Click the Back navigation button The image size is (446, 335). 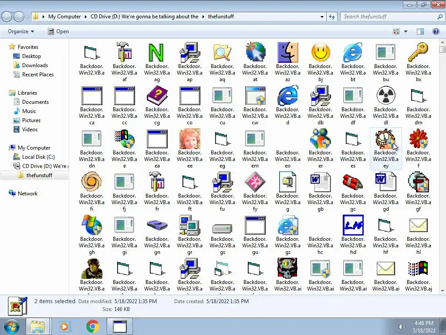[x=7, y=17]
